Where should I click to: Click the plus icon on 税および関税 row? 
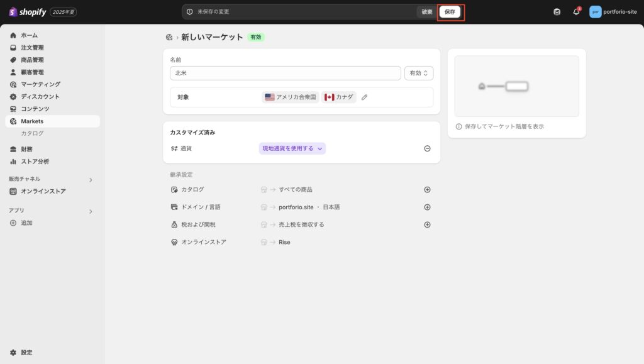[x=427, y=224]
